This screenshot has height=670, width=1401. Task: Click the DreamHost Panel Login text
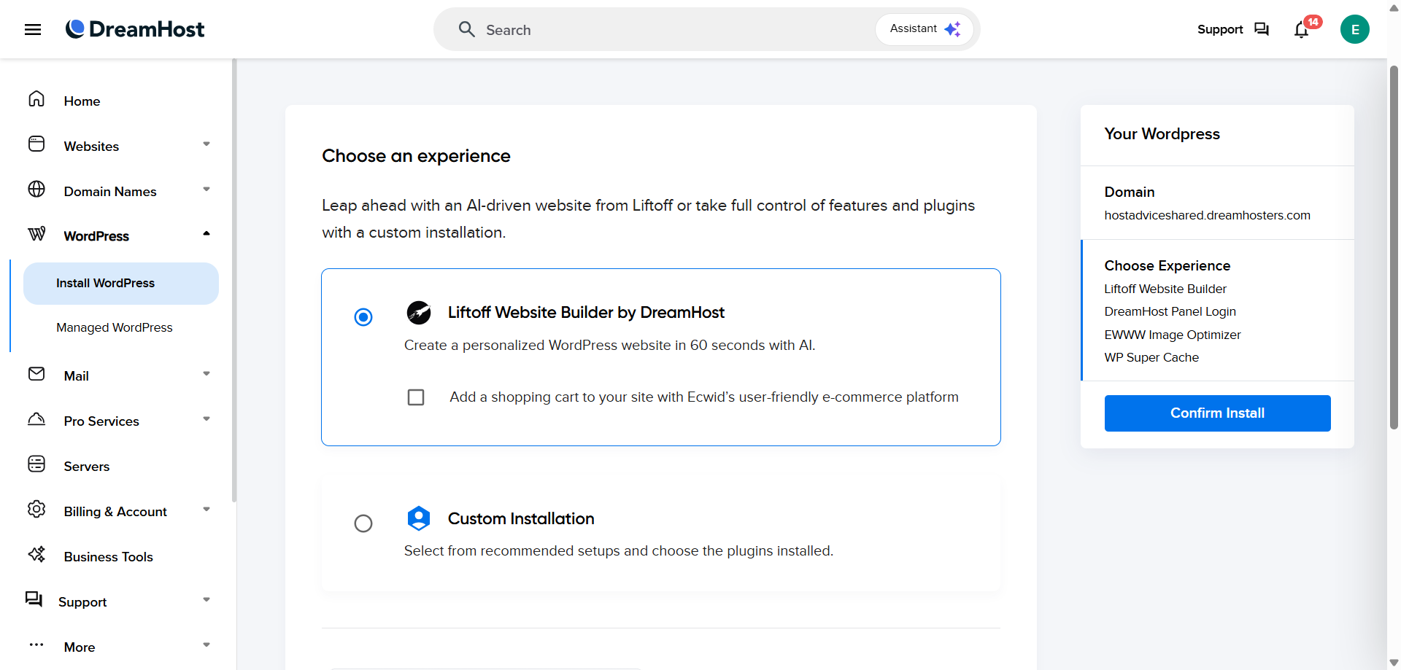coord(1170,312)
